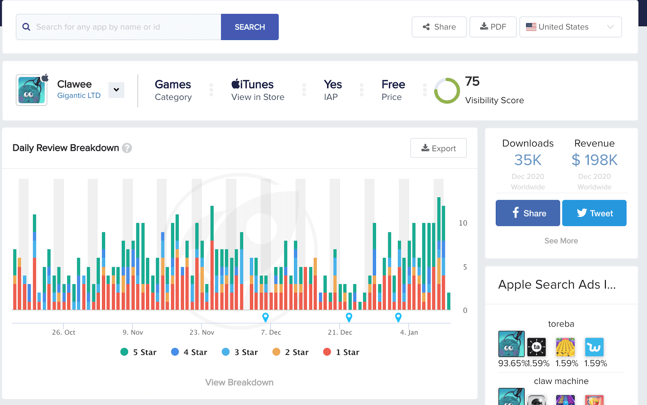Click the Games category text
Viewport: 647px width, 405px height.
[x=173, y=84]
